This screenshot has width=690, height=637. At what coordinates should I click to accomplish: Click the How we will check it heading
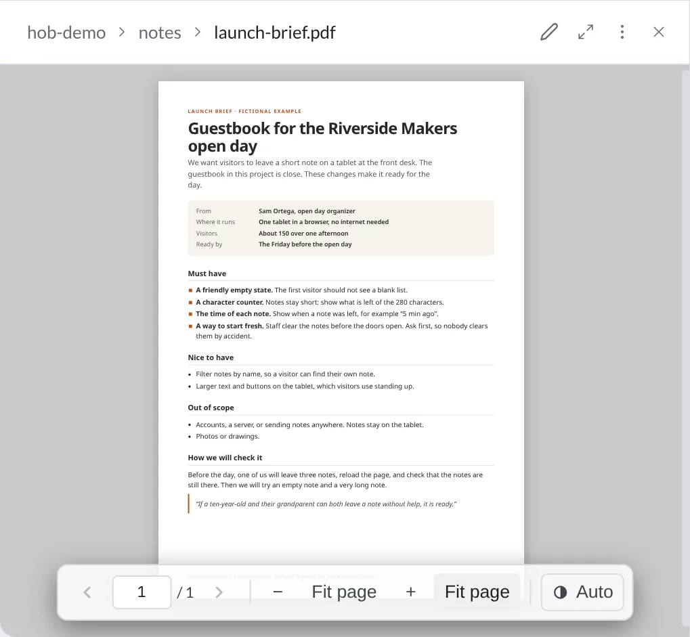point(225,458)
